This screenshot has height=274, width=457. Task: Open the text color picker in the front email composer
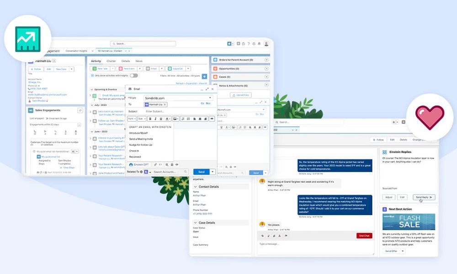click(168, 119)
